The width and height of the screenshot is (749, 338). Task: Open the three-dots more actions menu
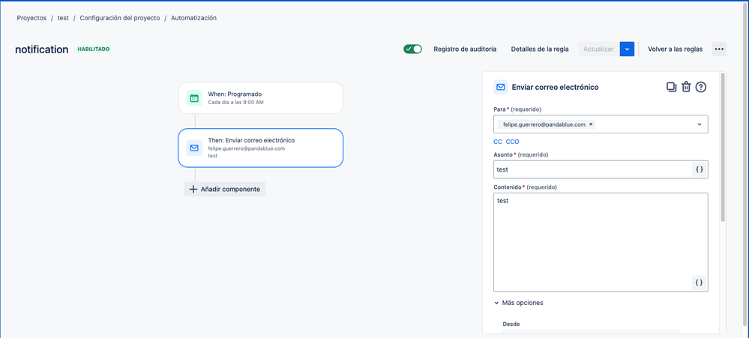[x=719, y=49]
